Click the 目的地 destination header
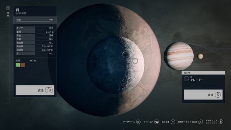This screenshot has height=130, width=231. click(203, 73)
